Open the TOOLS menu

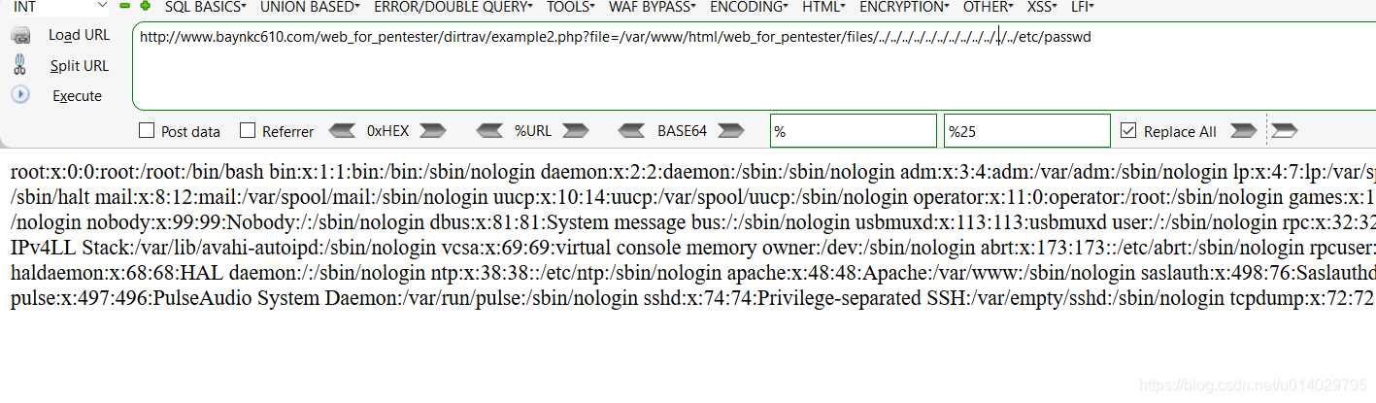[x=570, y=6]
